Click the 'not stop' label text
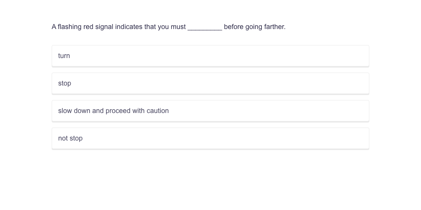Image resolution: width=421 pixels, height=210 pixels. [70, 138]
